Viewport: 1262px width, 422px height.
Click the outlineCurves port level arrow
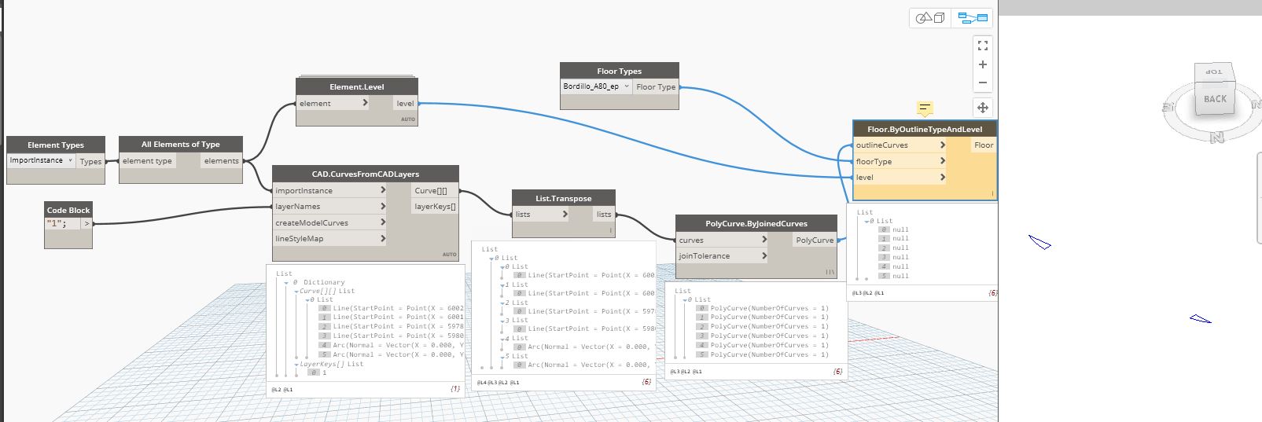pyautogui.click(x=943, y=145)
